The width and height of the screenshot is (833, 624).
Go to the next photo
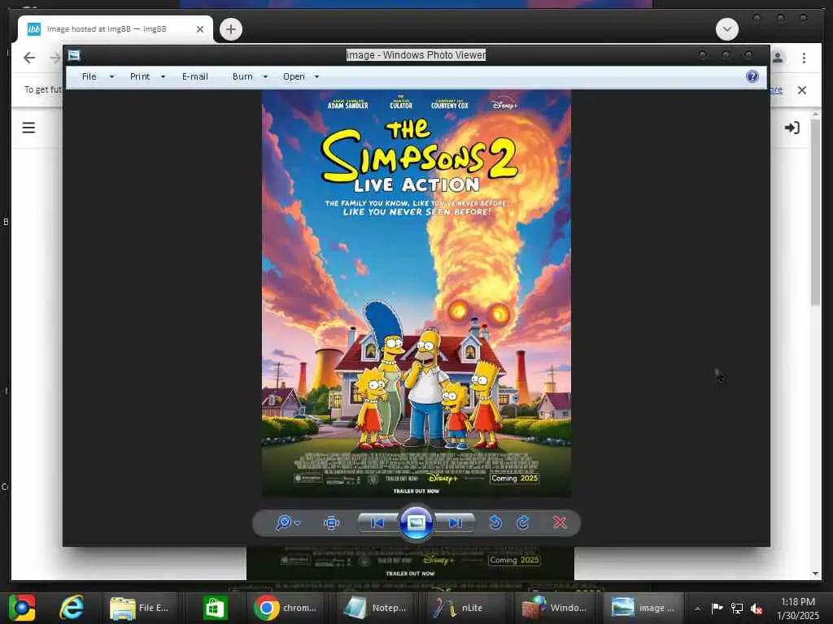pyautogui.click(x=455, y=522)
